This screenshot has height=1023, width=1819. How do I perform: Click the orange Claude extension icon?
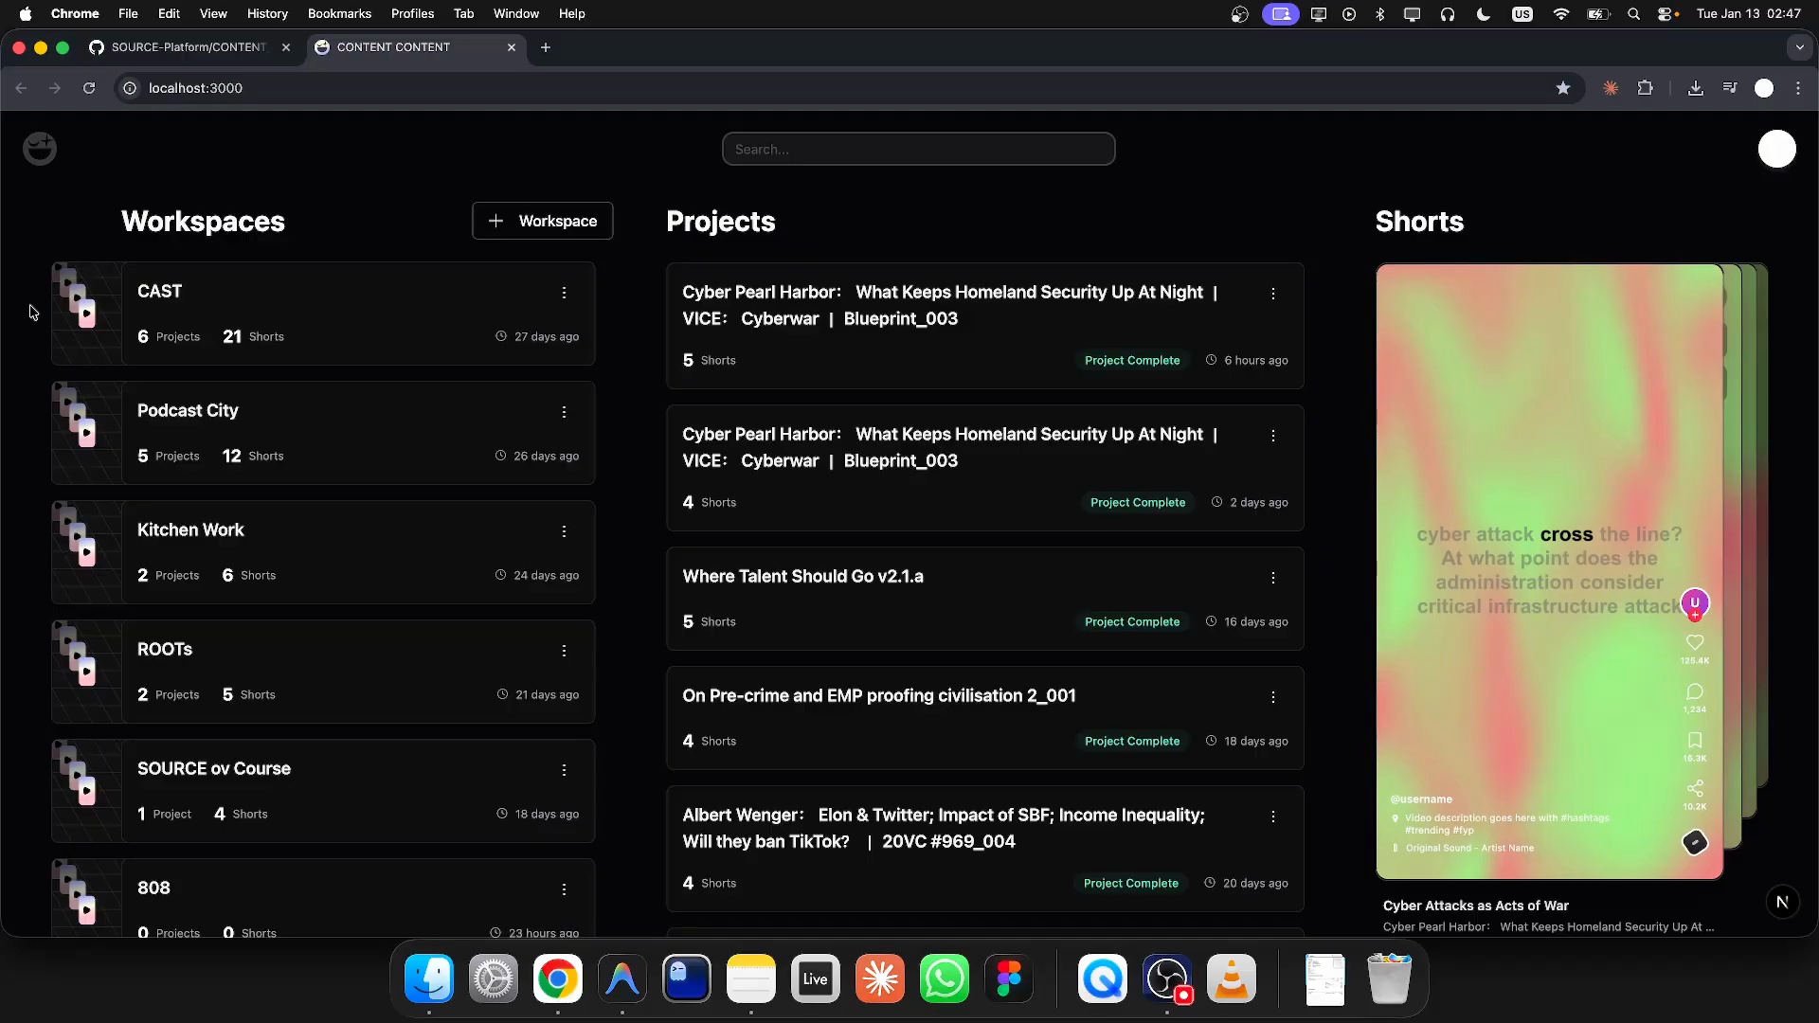pyautogui.click(x=1611, y=88)
